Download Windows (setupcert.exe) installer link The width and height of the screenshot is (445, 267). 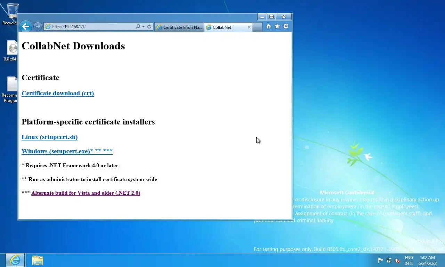[67, 151]
